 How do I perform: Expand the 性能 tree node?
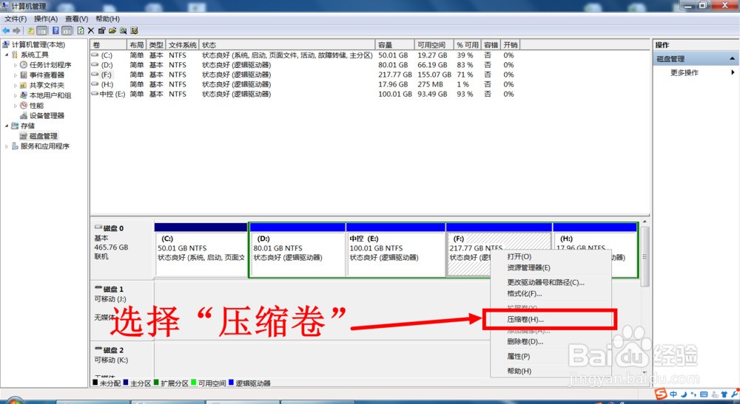pos(15,106)
